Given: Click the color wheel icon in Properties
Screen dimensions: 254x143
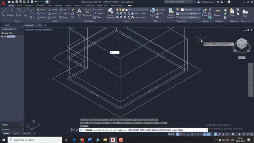Looking at the screenshot, I should 177,10.
